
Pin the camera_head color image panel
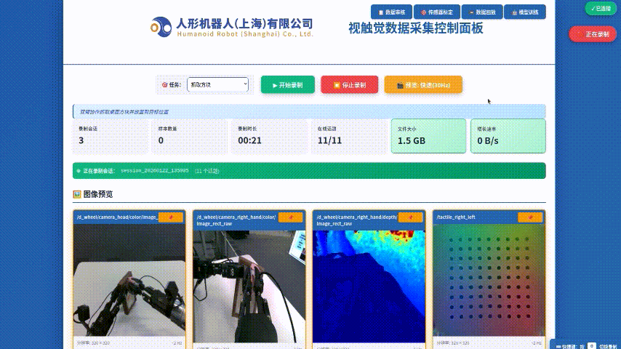pyautogui.click(x=171, y=217)
